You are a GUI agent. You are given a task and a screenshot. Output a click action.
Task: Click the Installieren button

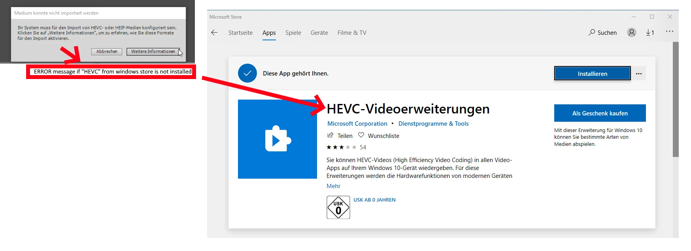(592, 74)
